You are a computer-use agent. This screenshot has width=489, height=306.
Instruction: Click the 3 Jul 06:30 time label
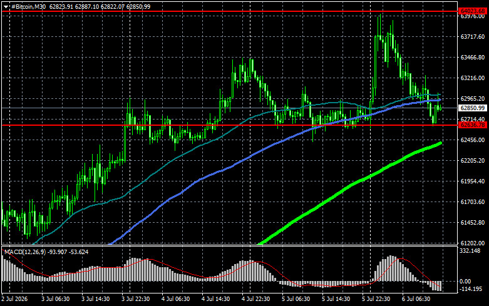point(56,299)
